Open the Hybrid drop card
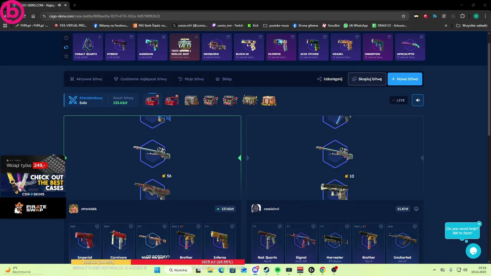 coord(120,47)
